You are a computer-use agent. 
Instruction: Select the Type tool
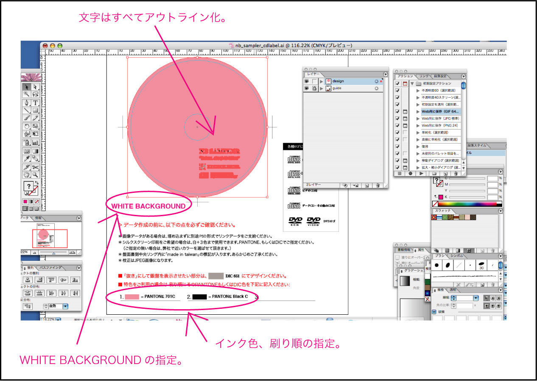35,102
